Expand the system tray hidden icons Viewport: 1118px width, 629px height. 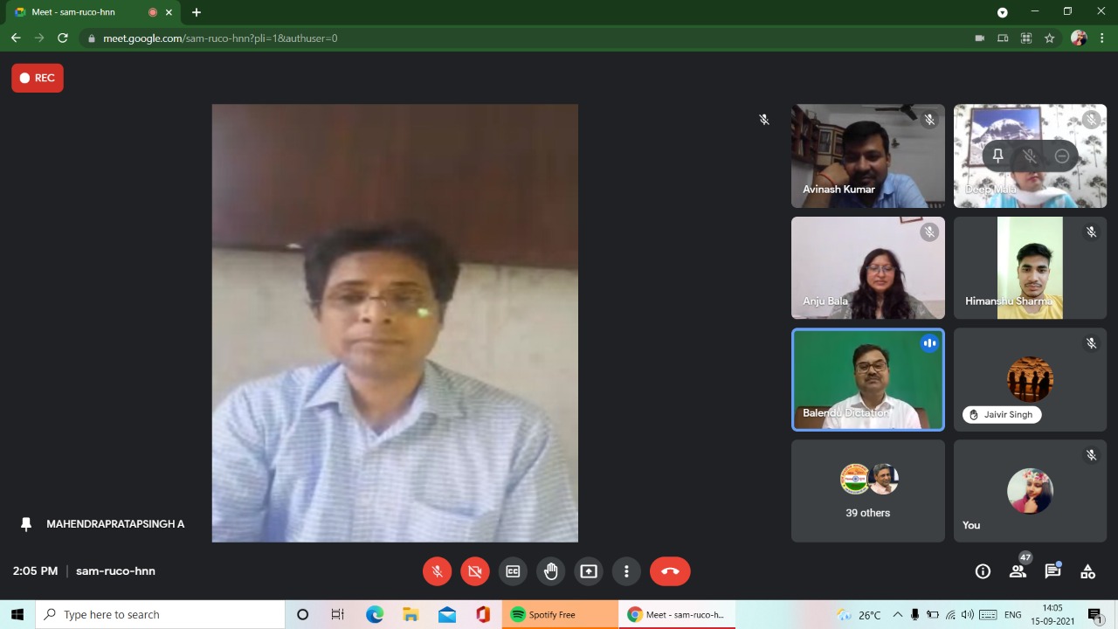[897, 615]
